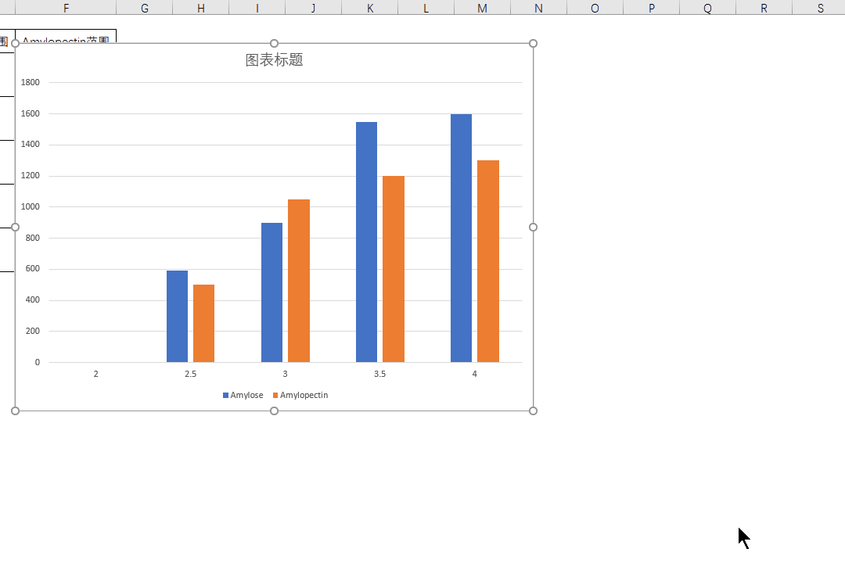Select the orange Amylopectin bar at 3.5

click(x=394, y=269)
